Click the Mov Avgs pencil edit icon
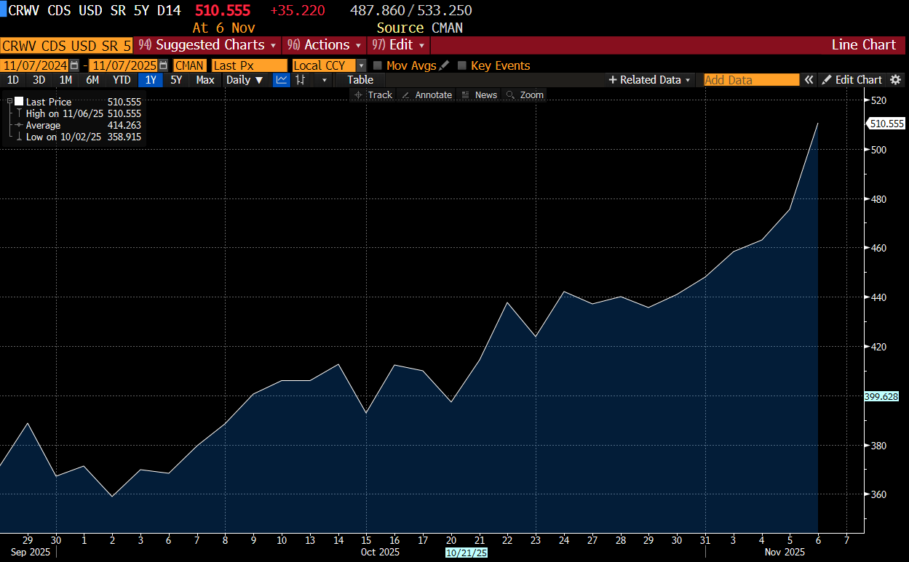 coord(444,65)
